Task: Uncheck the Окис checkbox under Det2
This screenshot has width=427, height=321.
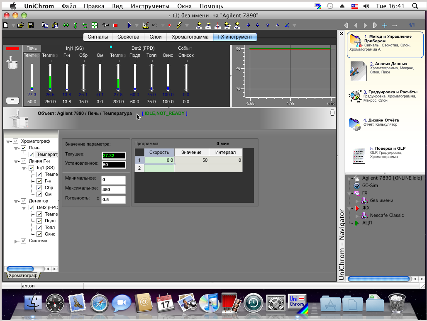Action: point(39,234)
